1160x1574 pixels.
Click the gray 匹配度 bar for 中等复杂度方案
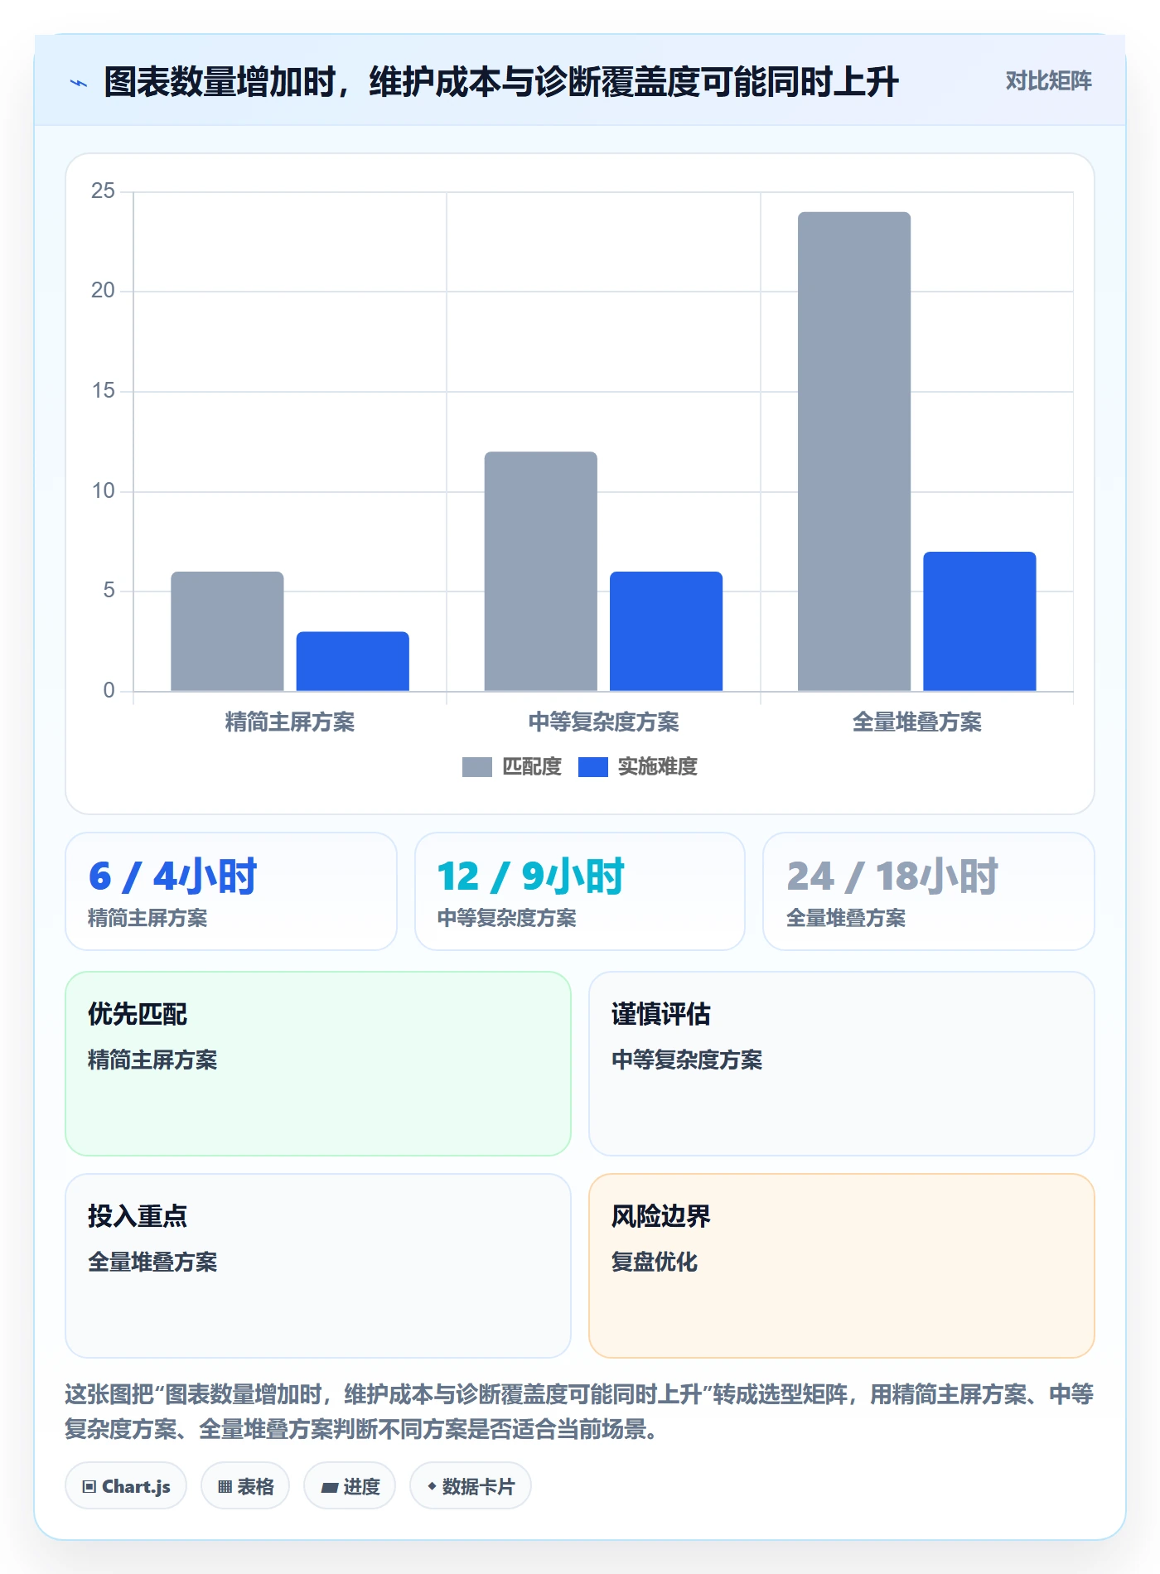click(x=541, y=572)
